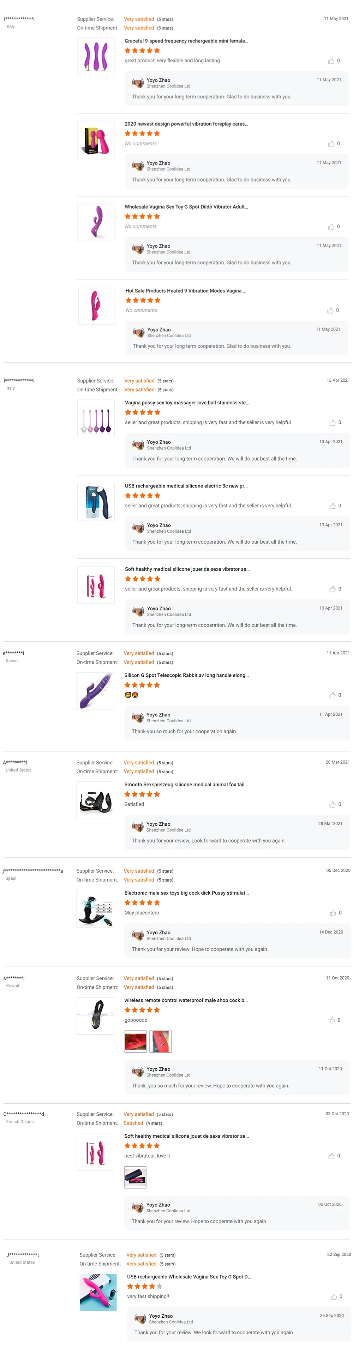
Task: Click Yoyo Zhao's avatar on 25 Sep 2020 reply
Action: (140, 1318)
